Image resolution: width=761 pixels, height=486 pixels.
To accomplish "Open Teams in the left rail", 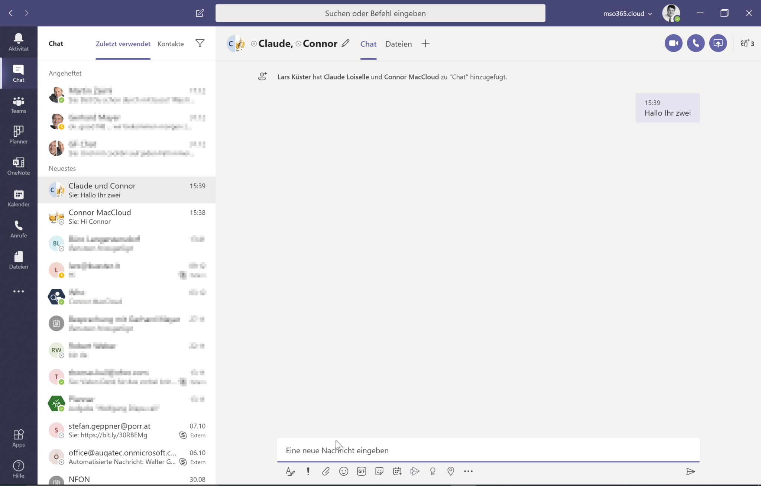I will click(19, 105).
